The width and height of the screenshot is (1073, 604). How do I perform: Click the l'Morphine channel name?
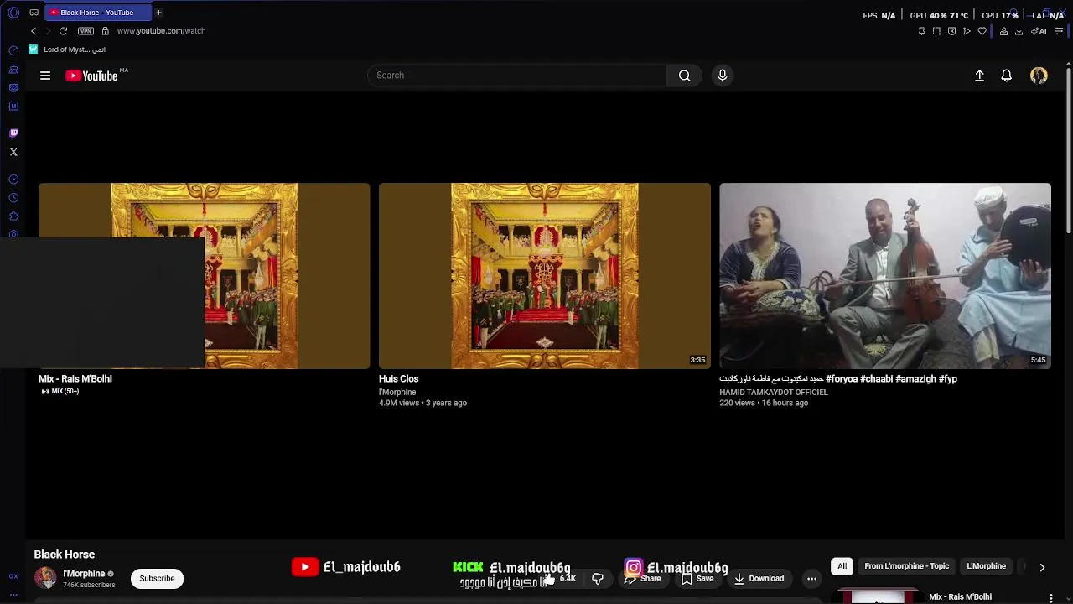coord(84,574)
